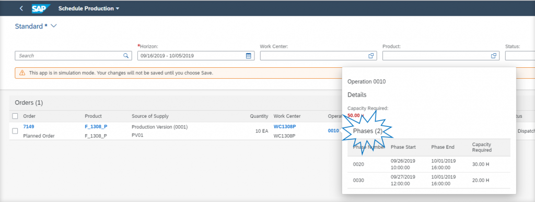The width and height of the screenshot is (535, 202).
Task: Open work center WC1308P link
Action: point(285,126)
